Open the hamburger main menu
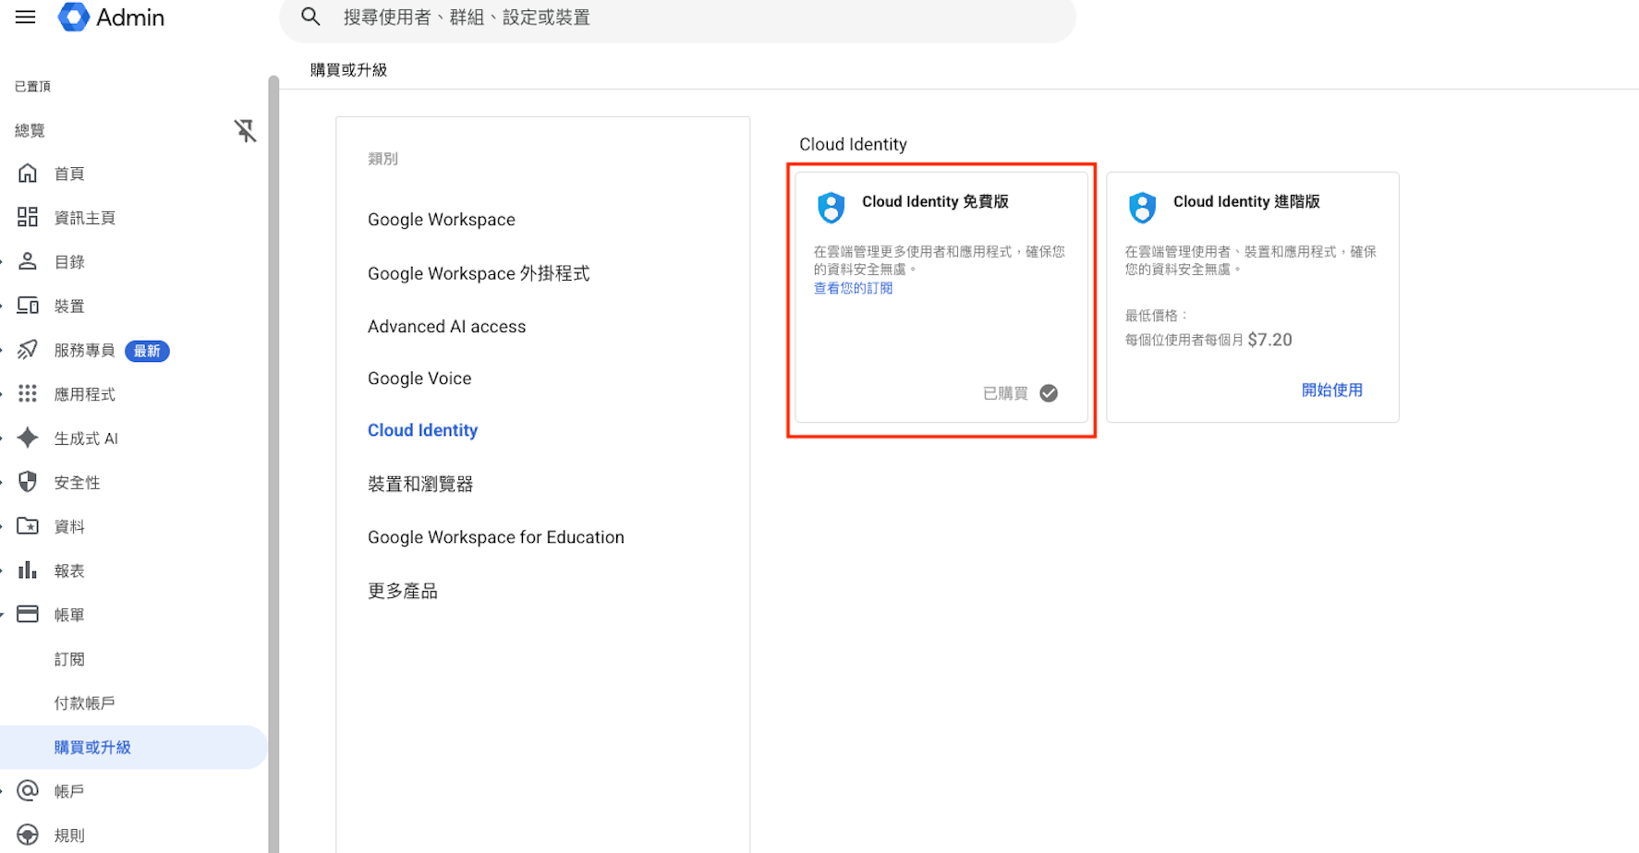Viewport: 1639px width, 853px height. [26, 17]
